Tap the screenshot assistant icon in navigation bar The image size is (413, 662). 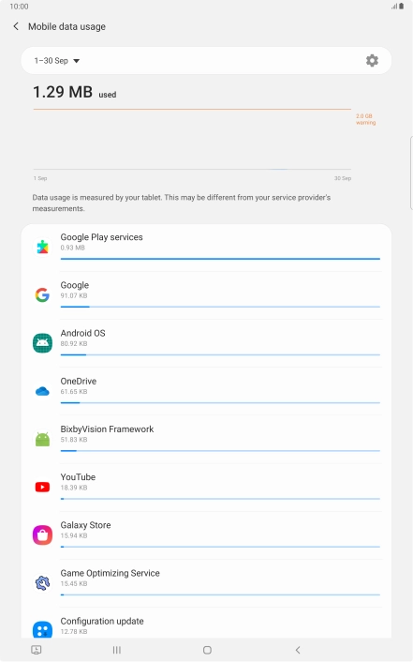37,650
